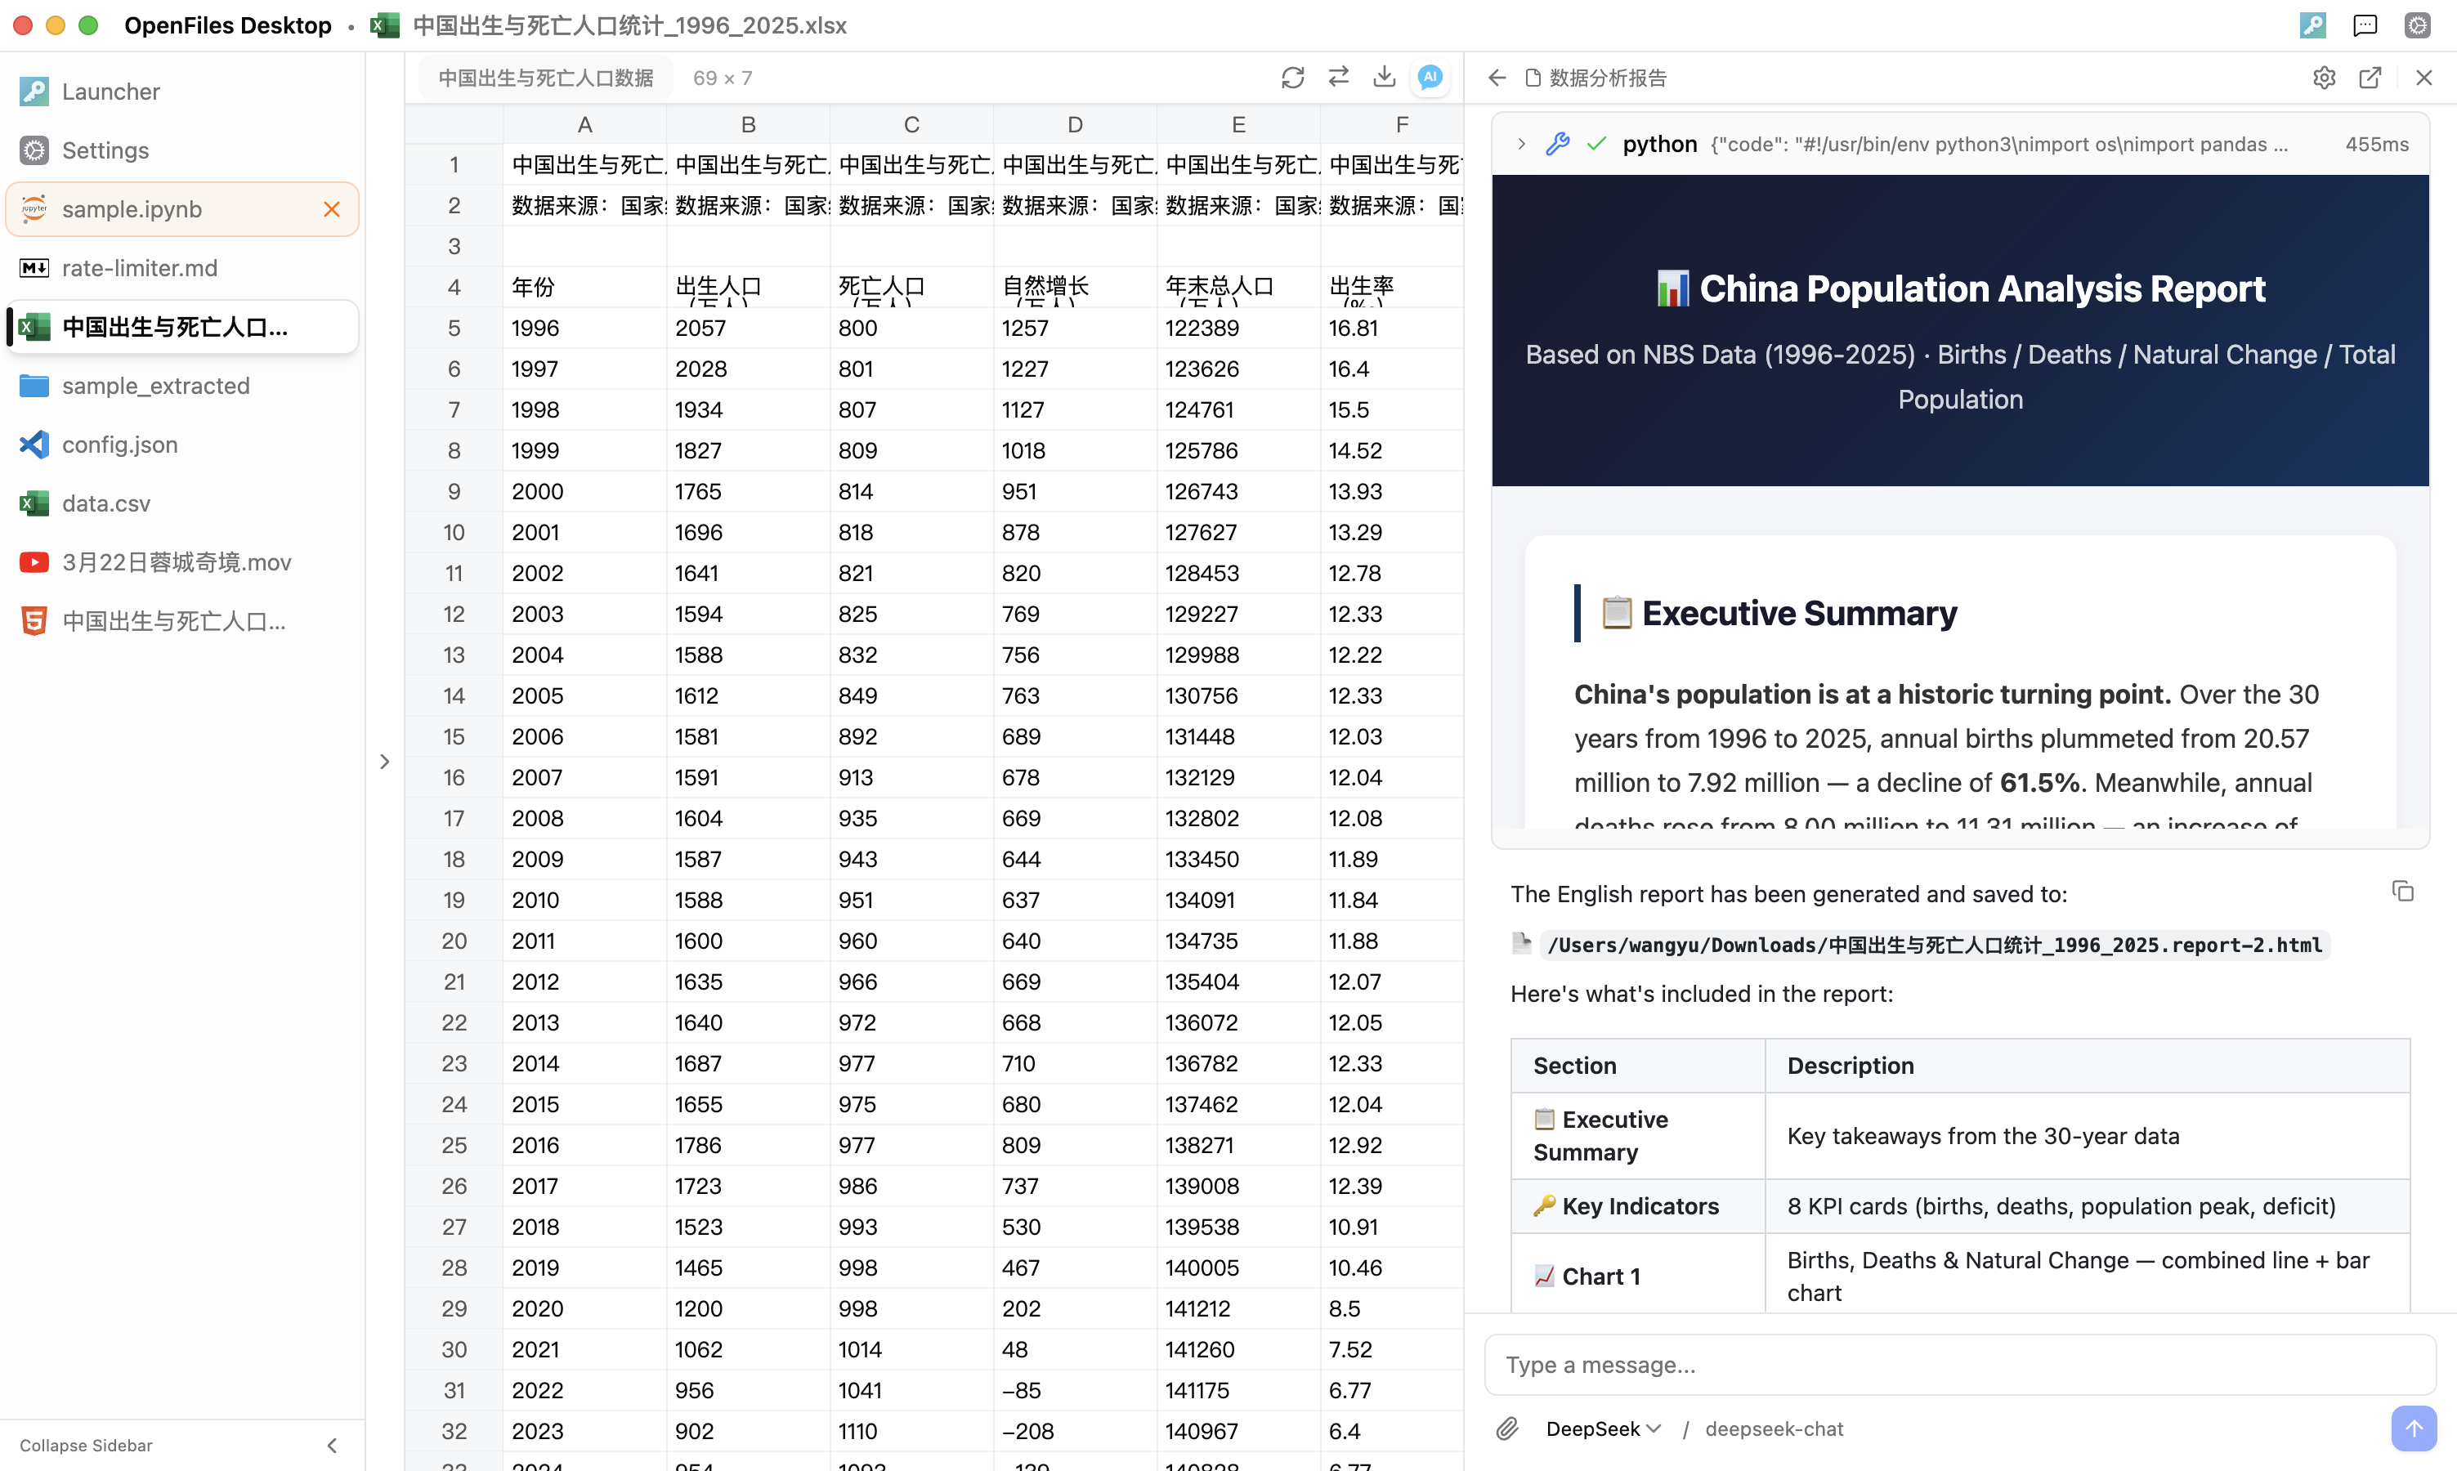2457x1471 pixels.
Task: Select column B header
Action: pos(749,124)
